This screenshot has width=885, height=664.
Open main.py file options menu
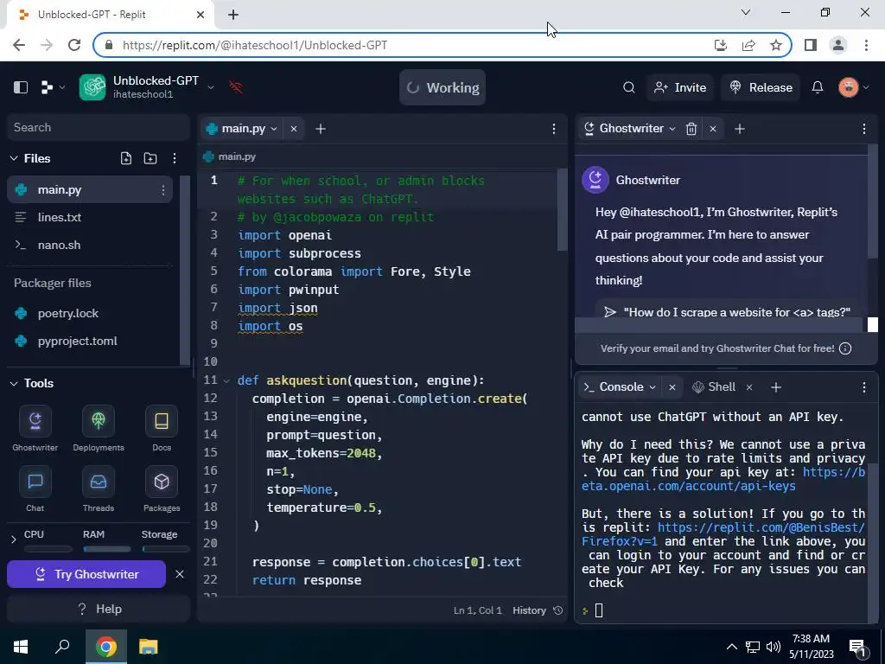tap(163, 189)
